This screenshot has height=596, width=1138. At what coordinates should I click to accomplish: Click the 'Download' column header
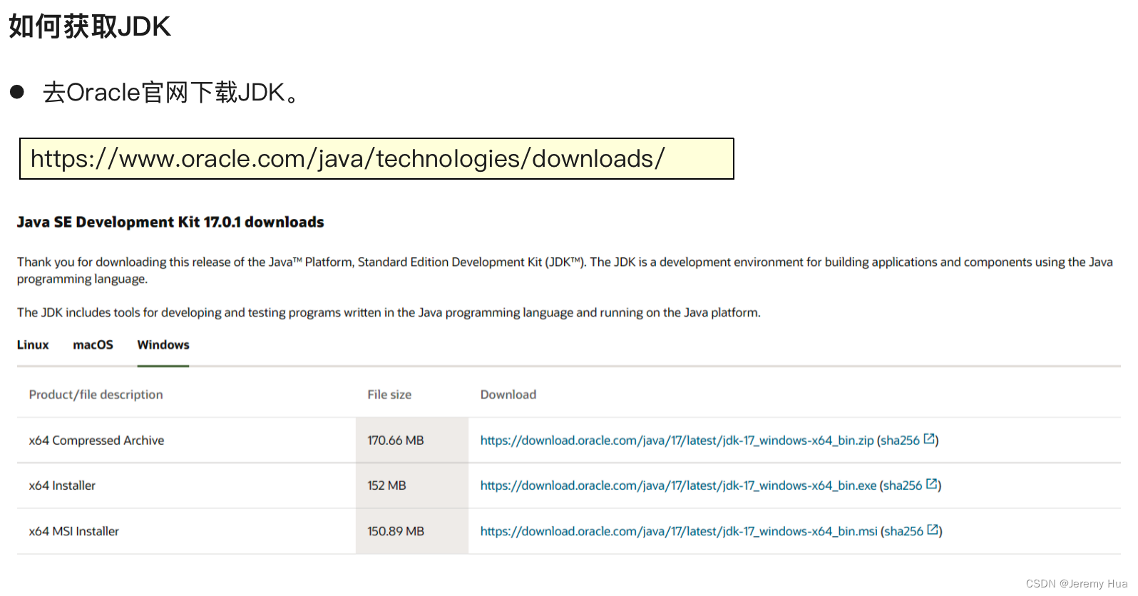508,395
